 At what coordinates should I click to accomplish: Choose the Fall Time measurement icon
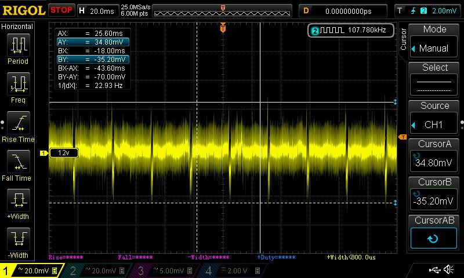[19, 164]
